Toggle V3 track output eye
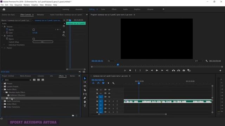Viewport: 225px width, 126px height. [109, 90]
